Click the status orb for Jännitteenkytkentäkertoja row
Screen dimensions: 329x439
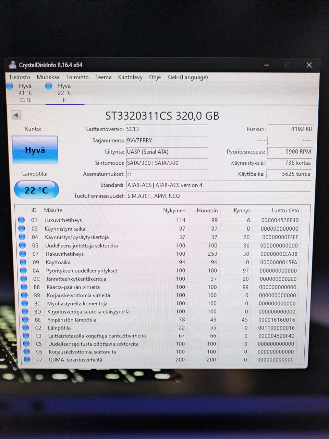coord(24,279)
